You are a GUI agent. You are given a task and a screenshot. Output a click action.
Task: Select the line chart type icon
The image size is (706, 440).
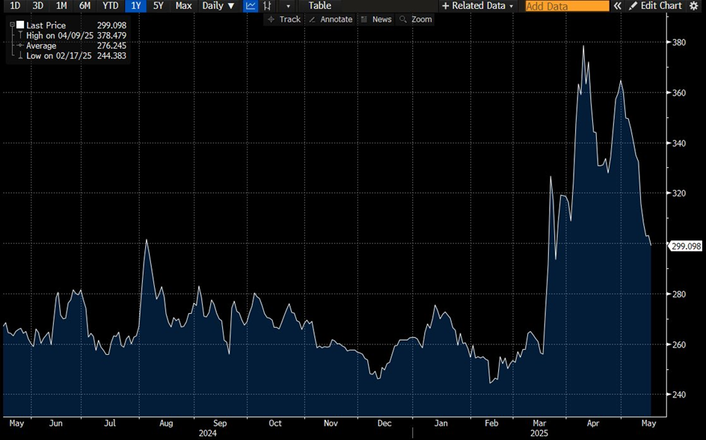pos(251,6)
